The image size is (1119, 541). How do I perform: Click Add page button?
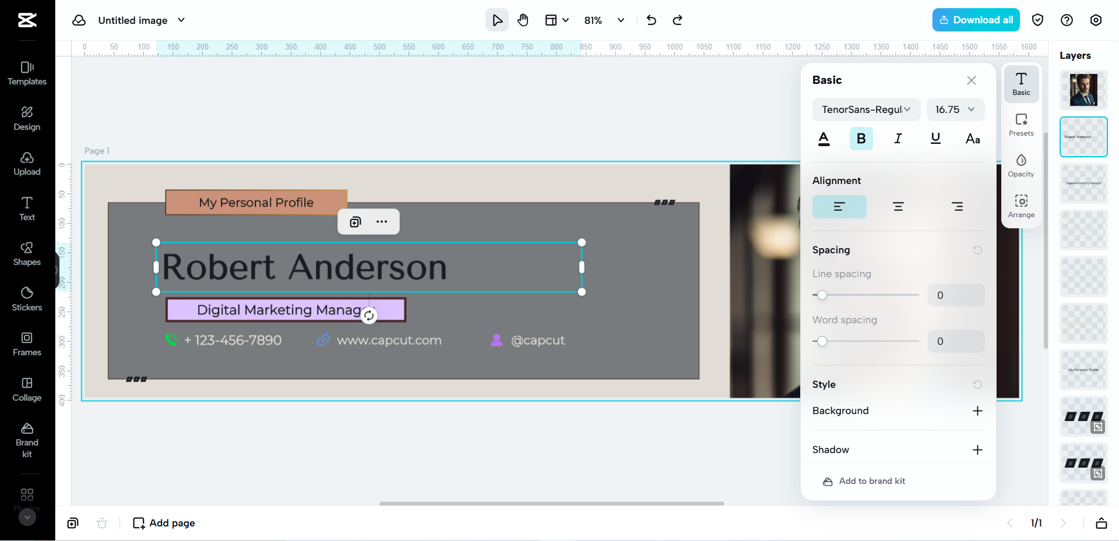click(164, 523)
